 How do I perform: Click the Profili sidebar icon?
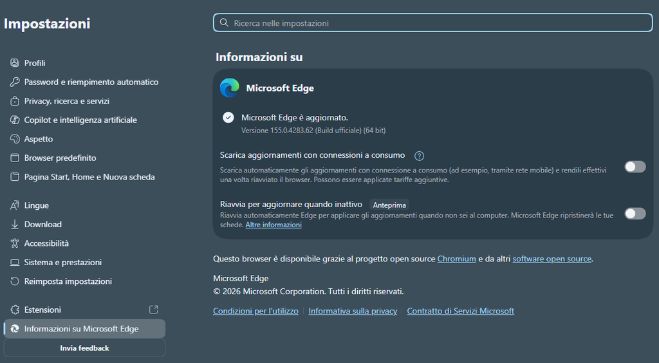point(15,62)
